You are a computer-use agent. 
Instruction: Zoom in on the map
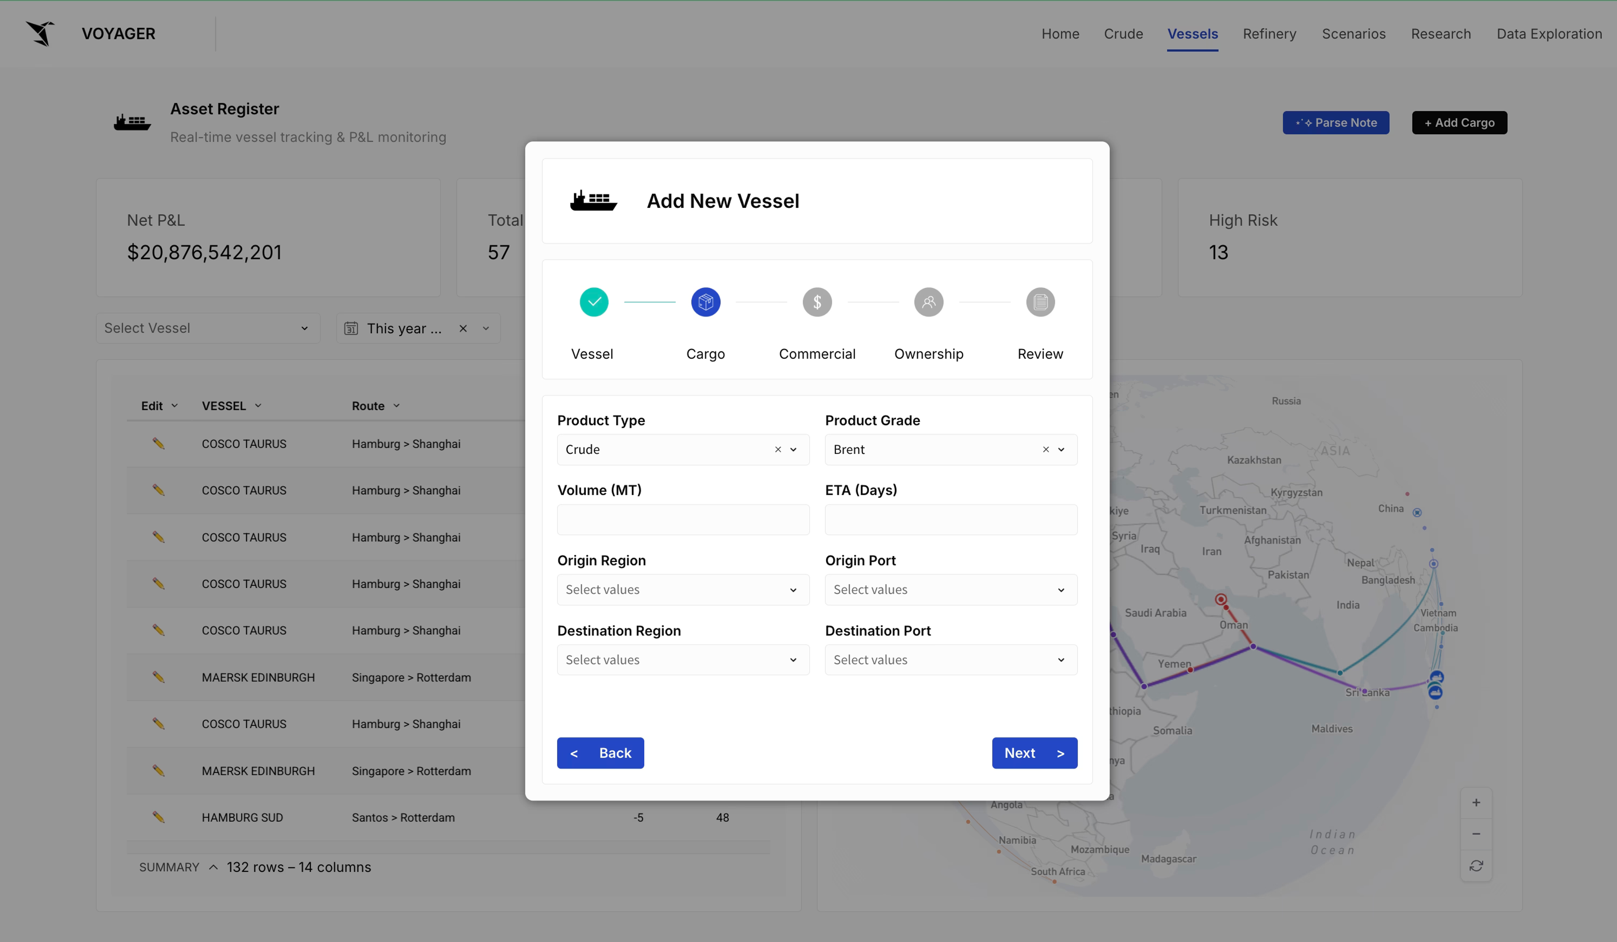[x=1476, y=802]
